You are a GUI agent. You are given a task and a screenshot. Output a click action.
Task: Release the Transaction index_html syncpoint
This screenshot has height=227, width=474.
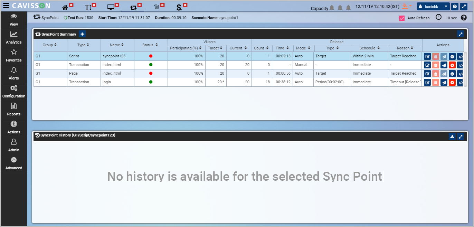(444, 65)
